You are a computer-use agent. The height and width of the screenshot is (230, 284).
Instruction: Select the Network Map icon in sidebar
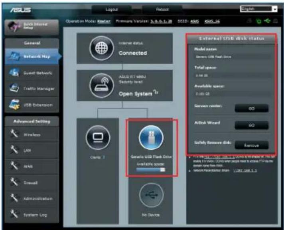click(14, 56)
